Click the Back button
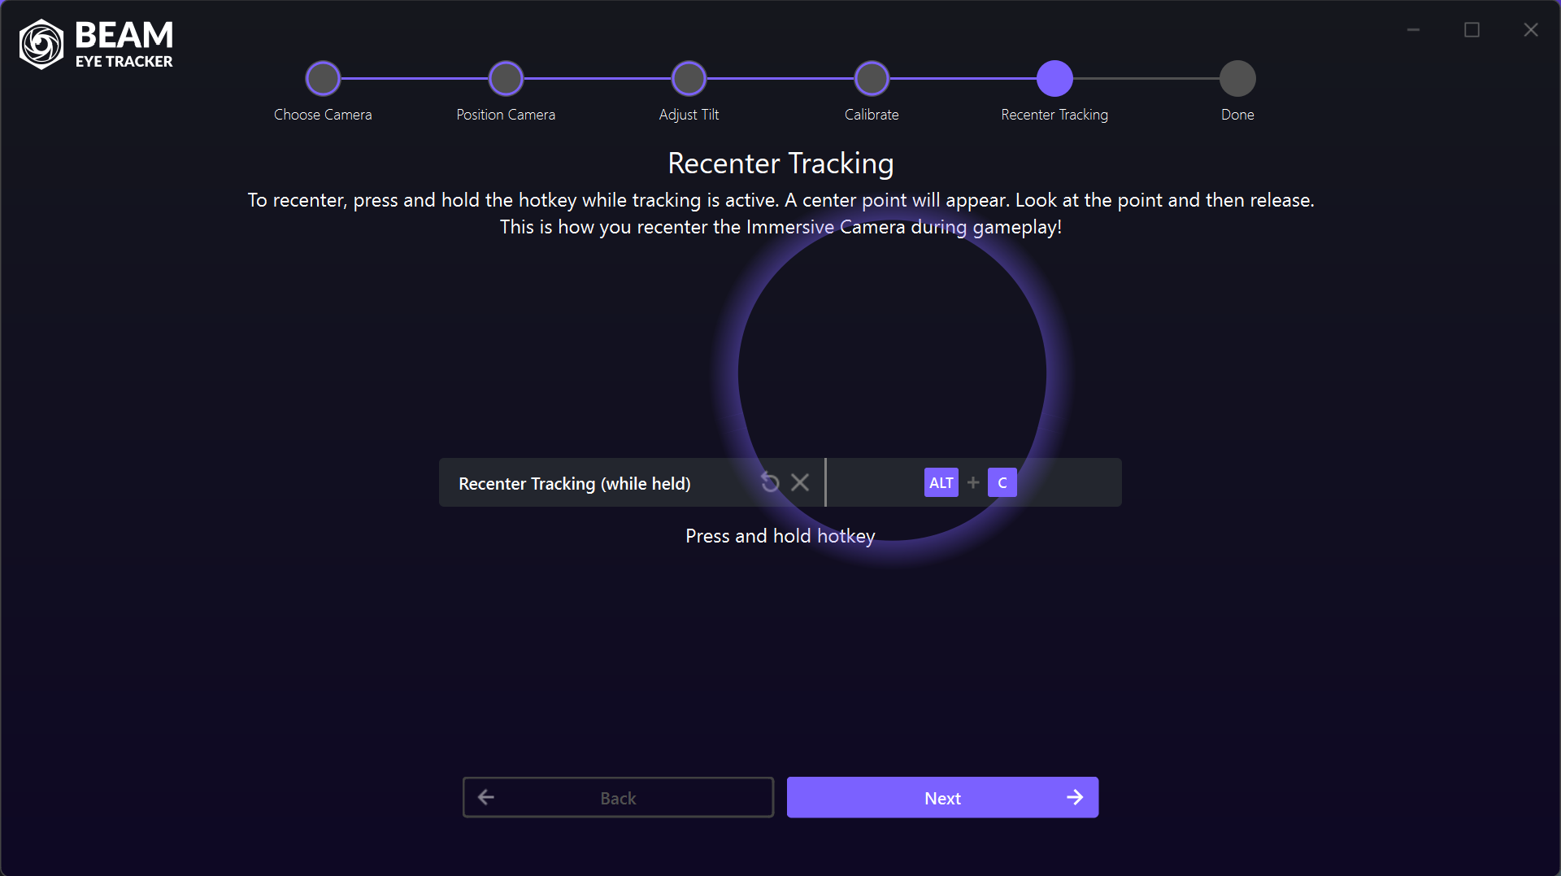 (x=618, y=797)
